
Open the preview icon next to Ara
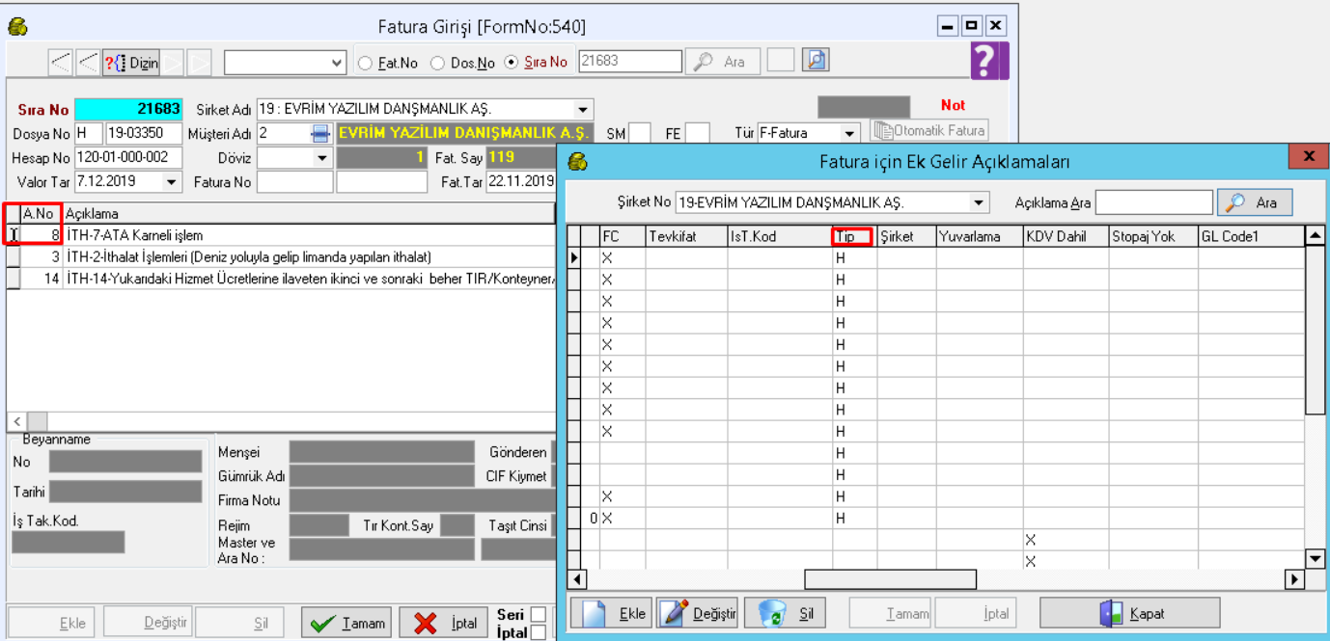click(816, 61)
